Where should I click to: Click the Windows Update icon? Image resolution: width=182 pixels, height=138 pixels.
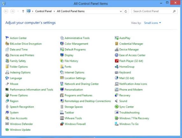pos(7,130)
